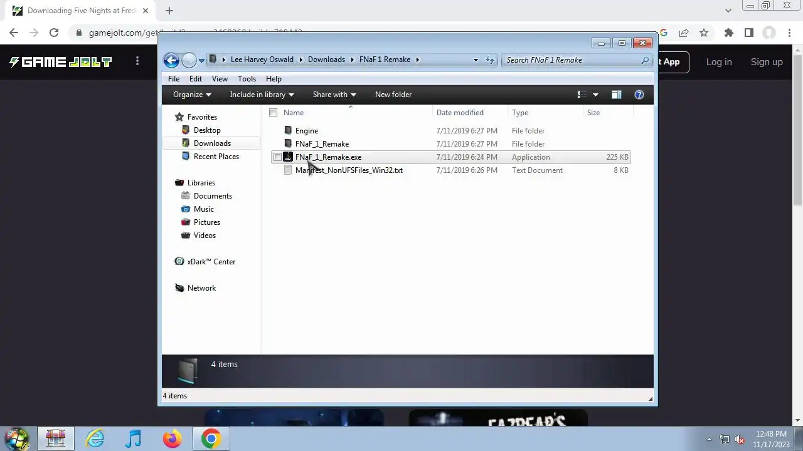Image resolution: width=803 pixels, height=451 pixels.
Task: Click the Chrome taskbar icon
Action: (x=211, y=438)
